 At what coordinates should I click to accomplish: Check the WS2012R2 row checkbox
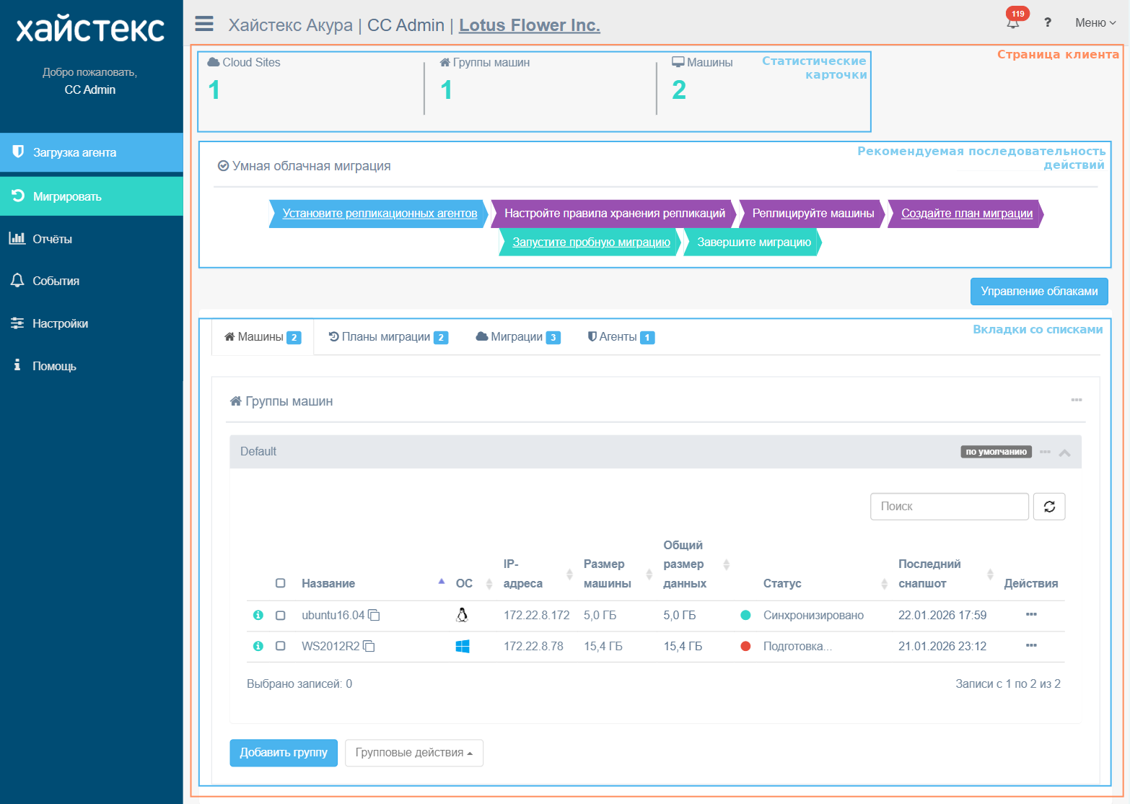(281, 647)
